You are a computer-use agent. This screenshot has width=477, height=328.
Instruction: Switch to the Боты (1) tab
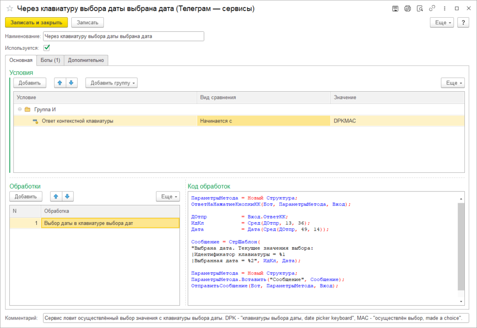[x=50, y=60]
